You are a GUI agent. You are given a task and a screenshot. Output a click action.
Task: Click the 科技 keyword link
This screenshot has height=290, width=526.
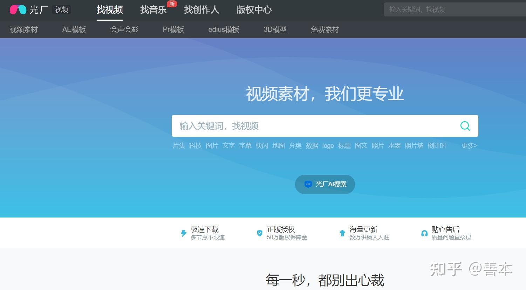(x=195, y=145)
